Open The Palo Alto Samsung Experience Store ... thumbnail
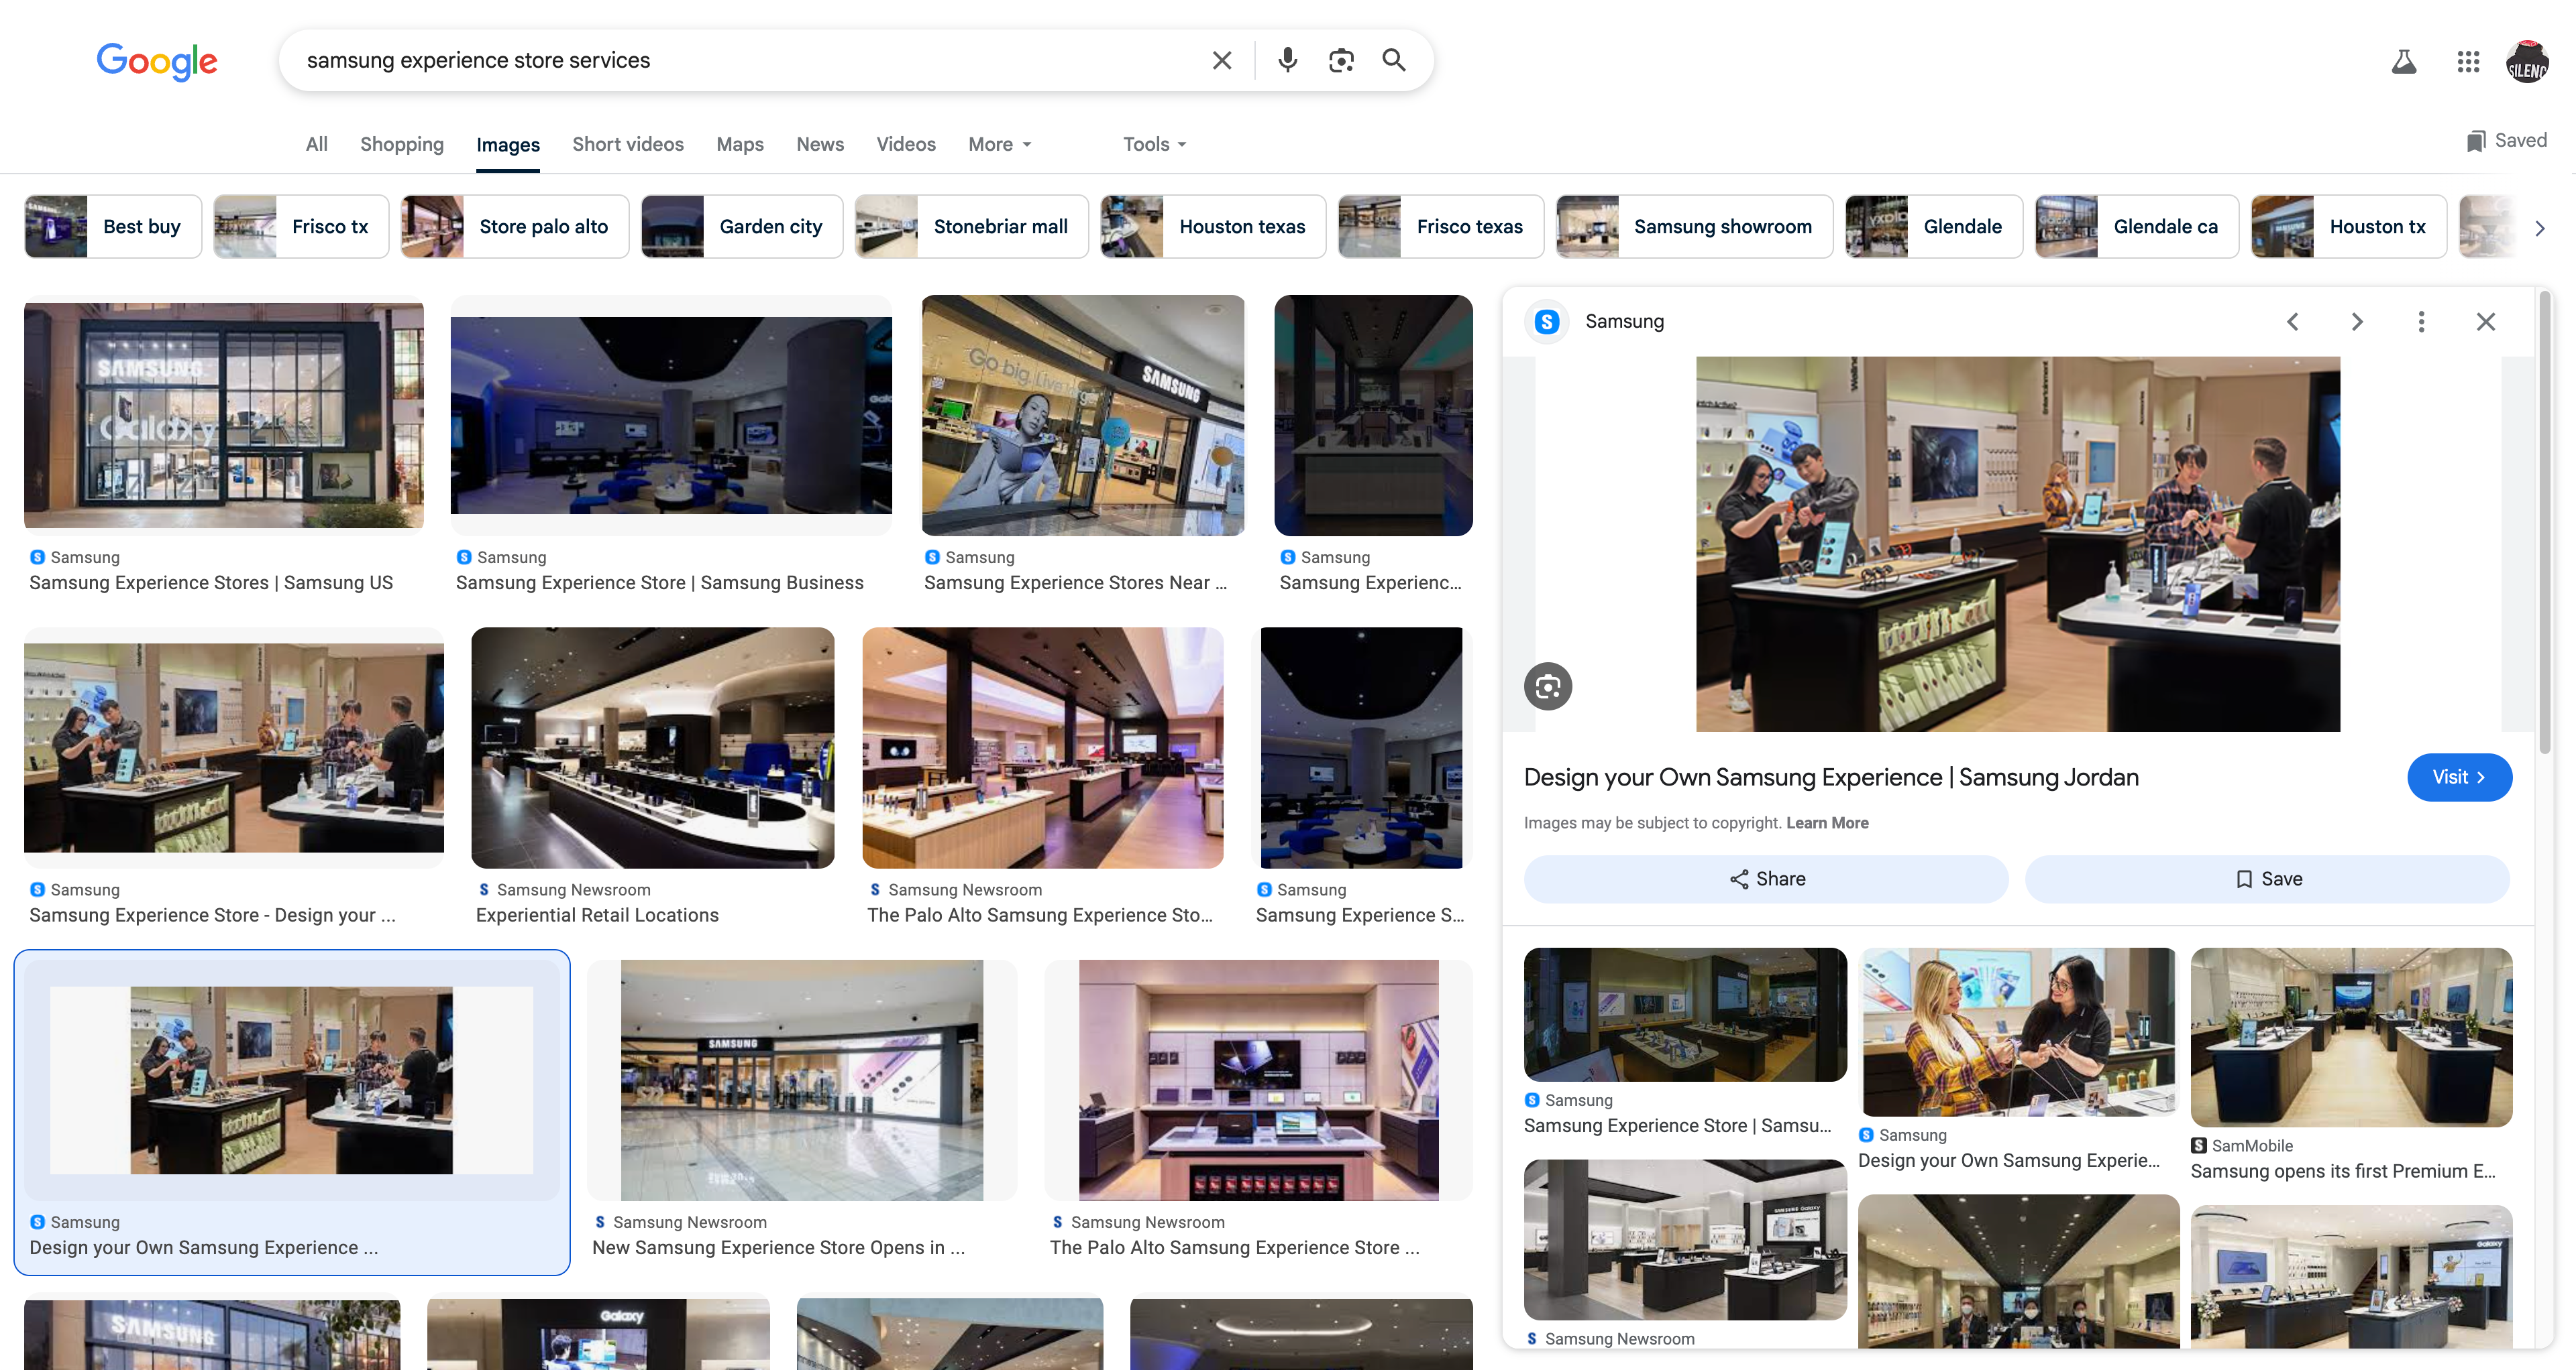2576x1370 pixels. [x=1259, y=1080]
